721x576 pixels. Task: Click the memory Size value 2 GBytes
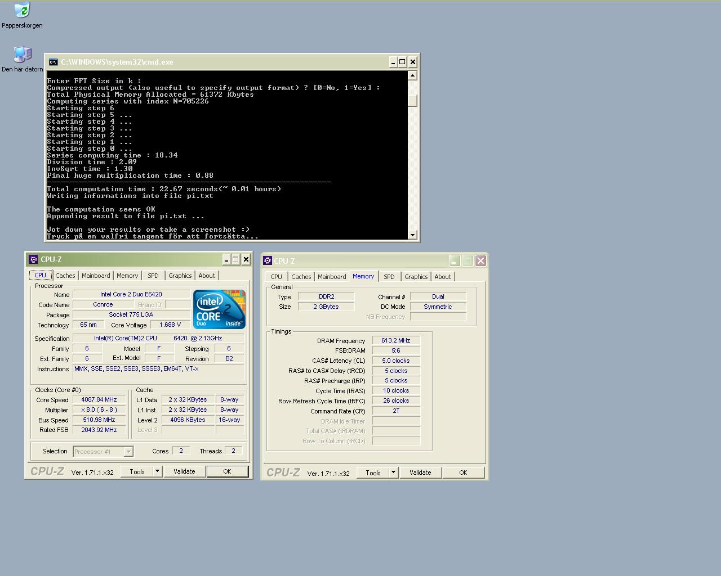click(327, 307)
